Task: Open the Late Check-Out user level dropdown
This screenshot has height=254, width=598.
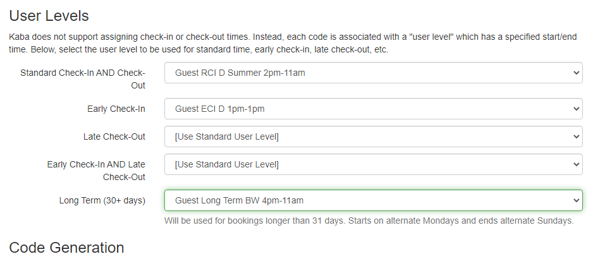Action: pos(373,136)
